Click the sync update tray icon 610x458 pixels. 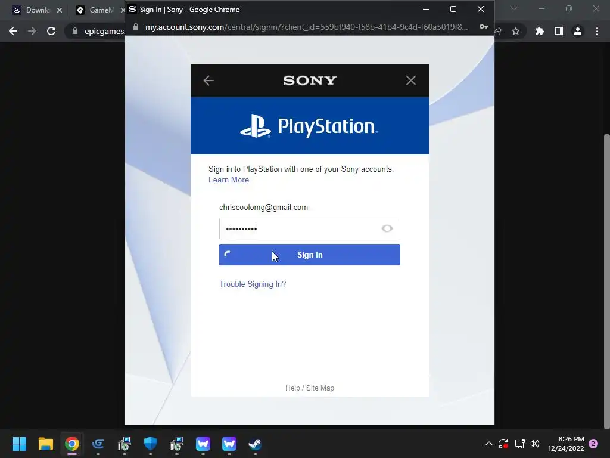503,444
